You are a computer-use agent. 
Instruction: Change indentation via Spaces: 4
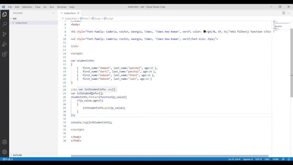tap(248, 159)
